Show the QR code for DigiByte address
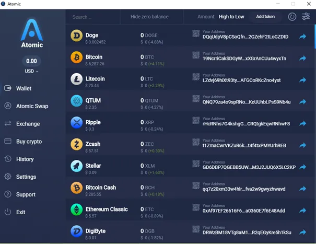This screenshot has height=244, width=316. click(196, 229)
